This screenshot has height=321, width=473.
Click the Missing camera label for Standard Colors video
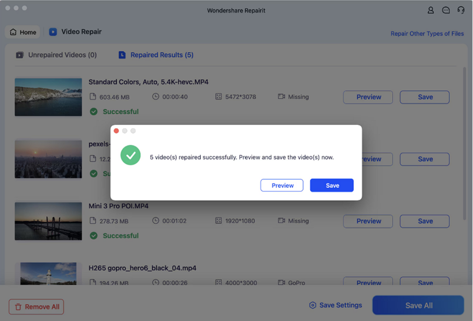(298, 97)
